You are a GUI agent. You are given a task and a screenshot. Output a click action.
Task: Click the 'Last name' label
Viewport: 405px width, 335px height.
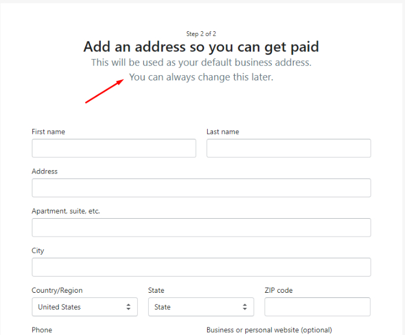(x=223, y=132)
